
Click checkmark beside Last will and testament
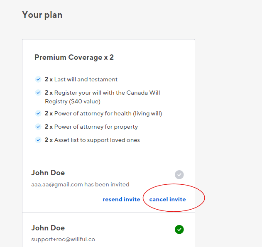tap(38, 79)
